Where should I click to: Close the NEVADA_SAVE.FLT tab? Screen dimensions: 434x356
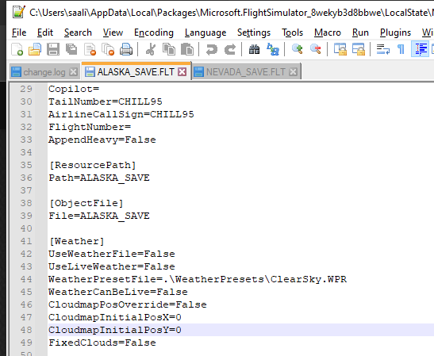(293, 72)
